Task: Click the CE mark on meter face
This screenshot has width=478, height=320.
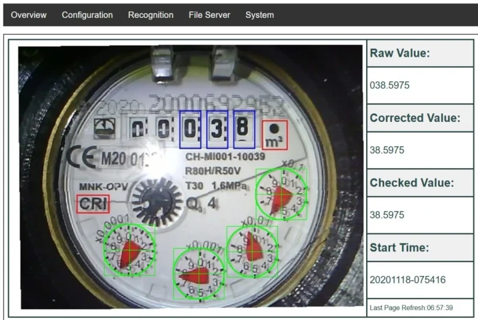Action: pos(81,158)
